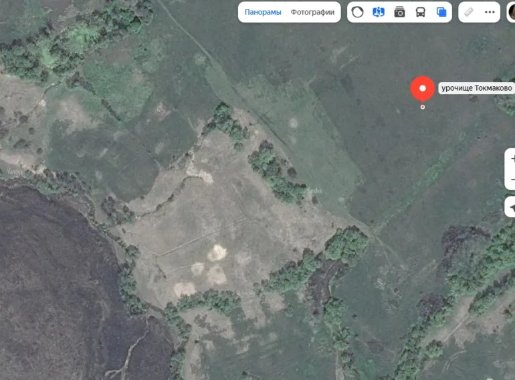515x380 pixels.
Task: Select the ruler measurement tool
Action: (x=469, y=12)
